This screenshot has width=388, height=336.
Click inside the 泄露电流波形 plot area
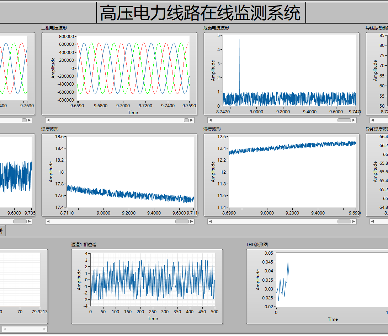(289, 70)
